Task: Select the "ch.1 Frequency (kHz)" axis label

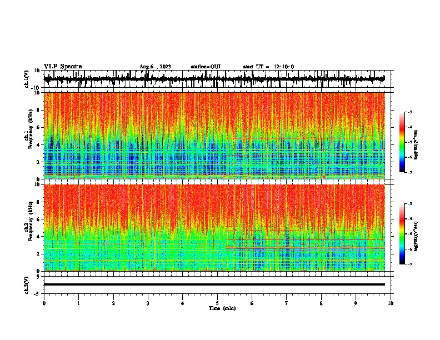Action: (29, 129)
